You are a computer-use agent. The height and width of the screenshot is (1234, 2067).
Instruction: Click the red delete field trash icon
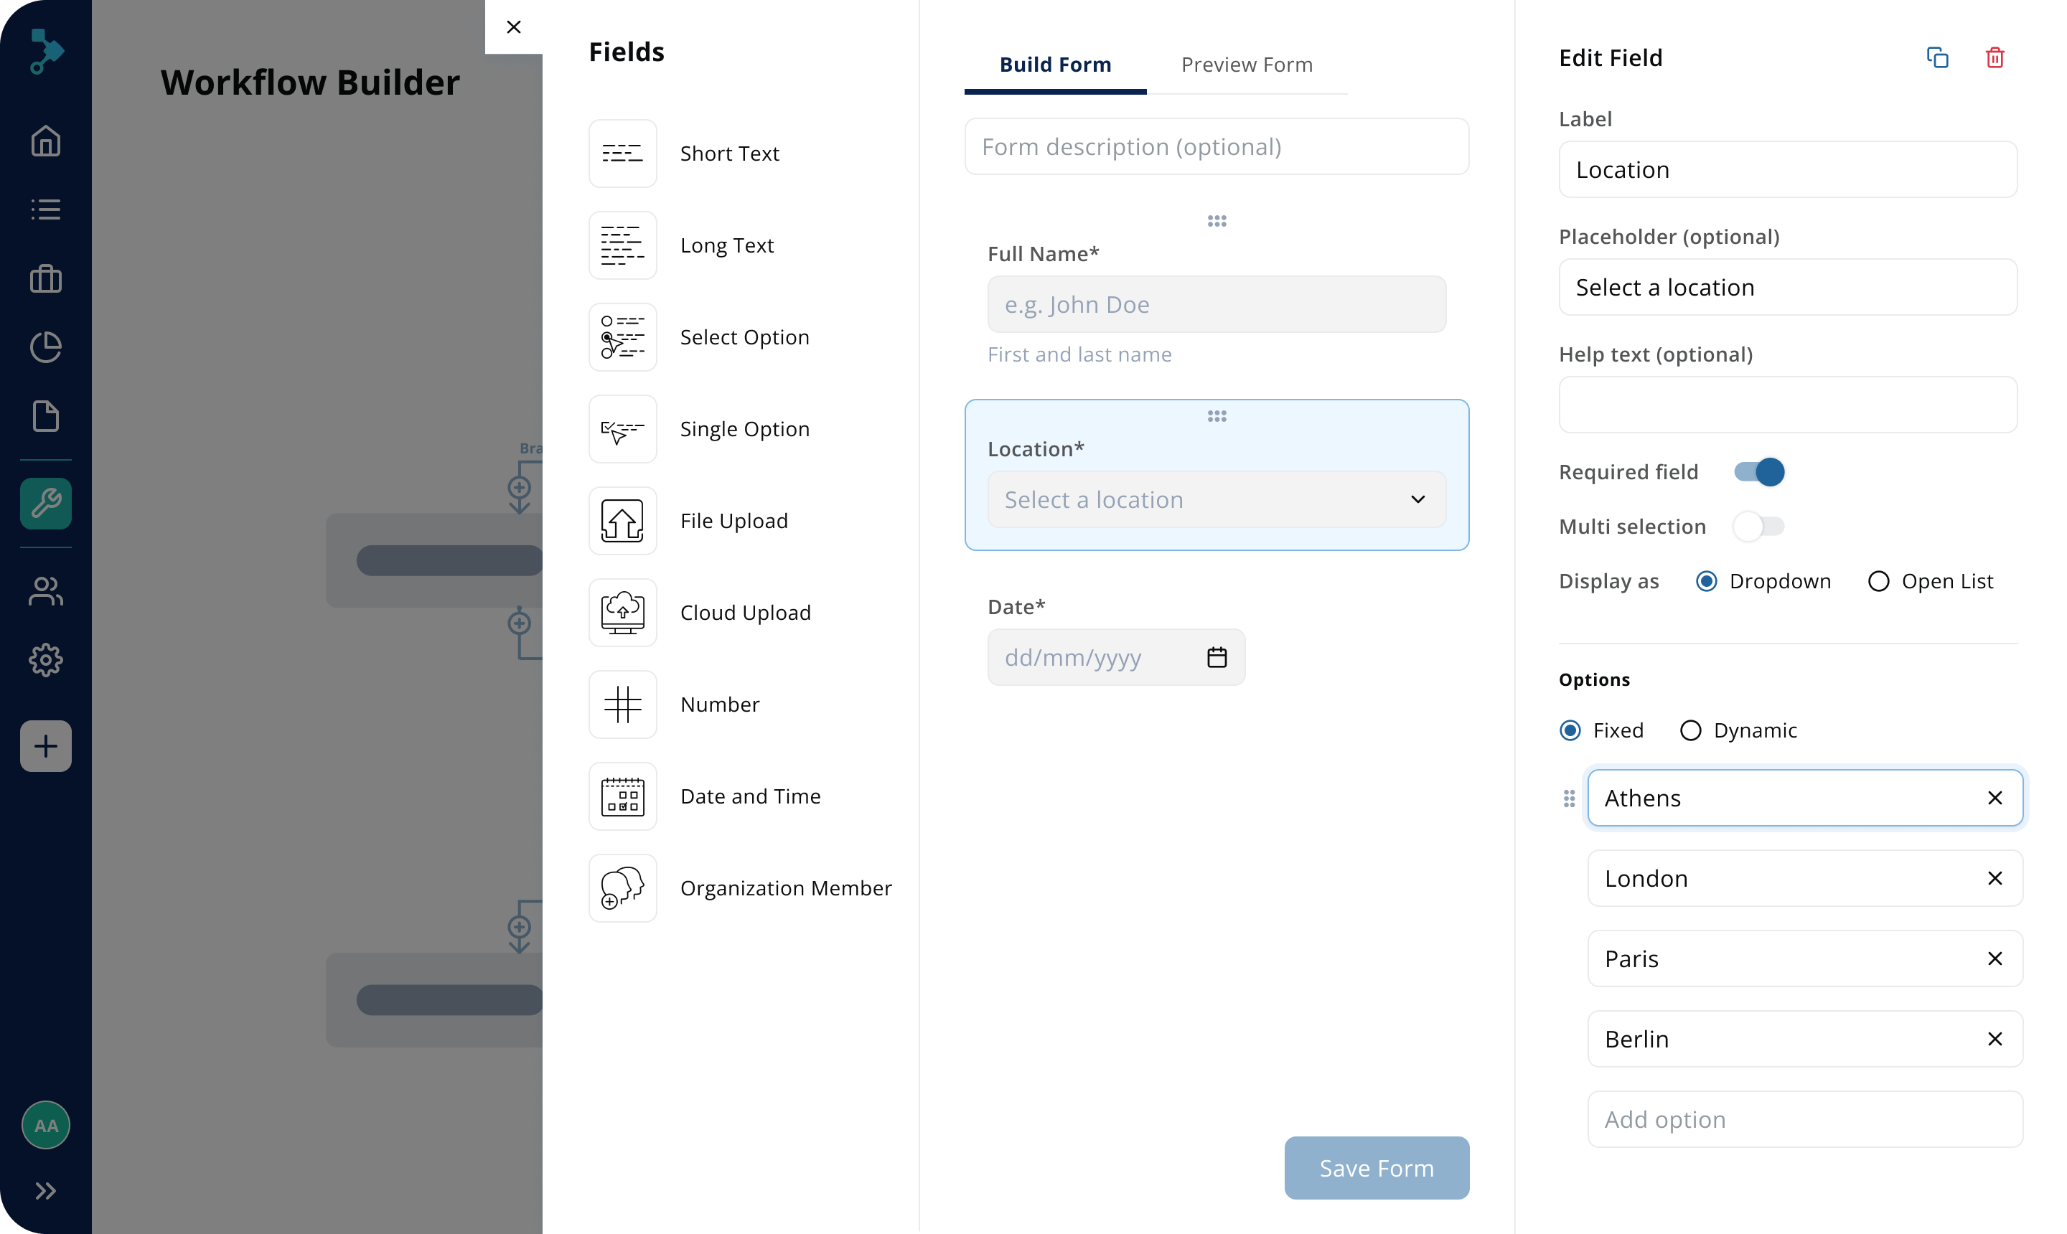(x=1994, y=57)
